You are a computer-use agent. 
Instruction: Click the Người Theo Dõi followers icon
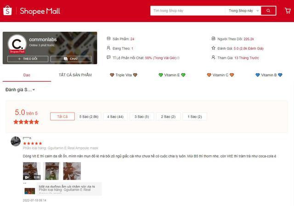click(213, 39)
